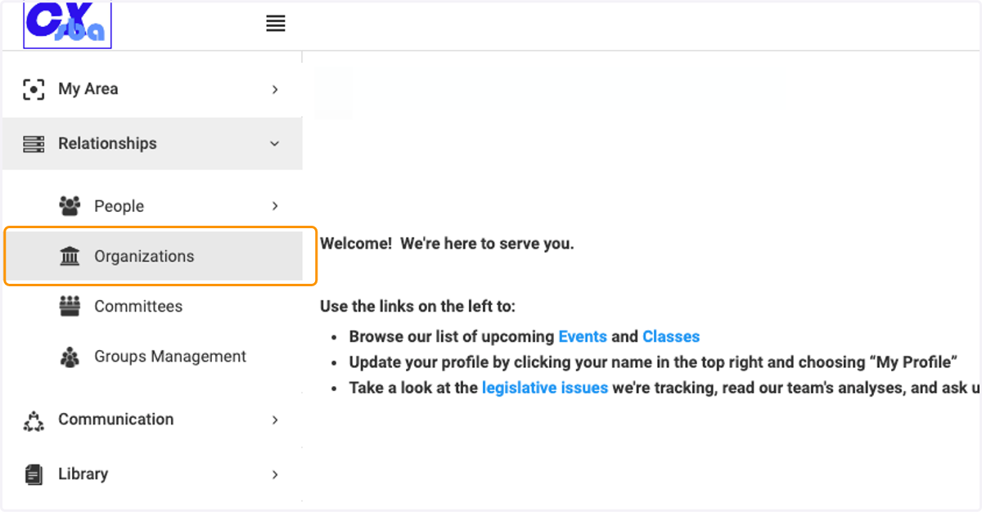Click the CX logo in the header

pos(67,25)
